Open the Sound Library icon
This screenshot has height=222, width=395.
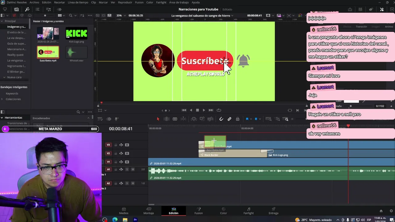48,9
